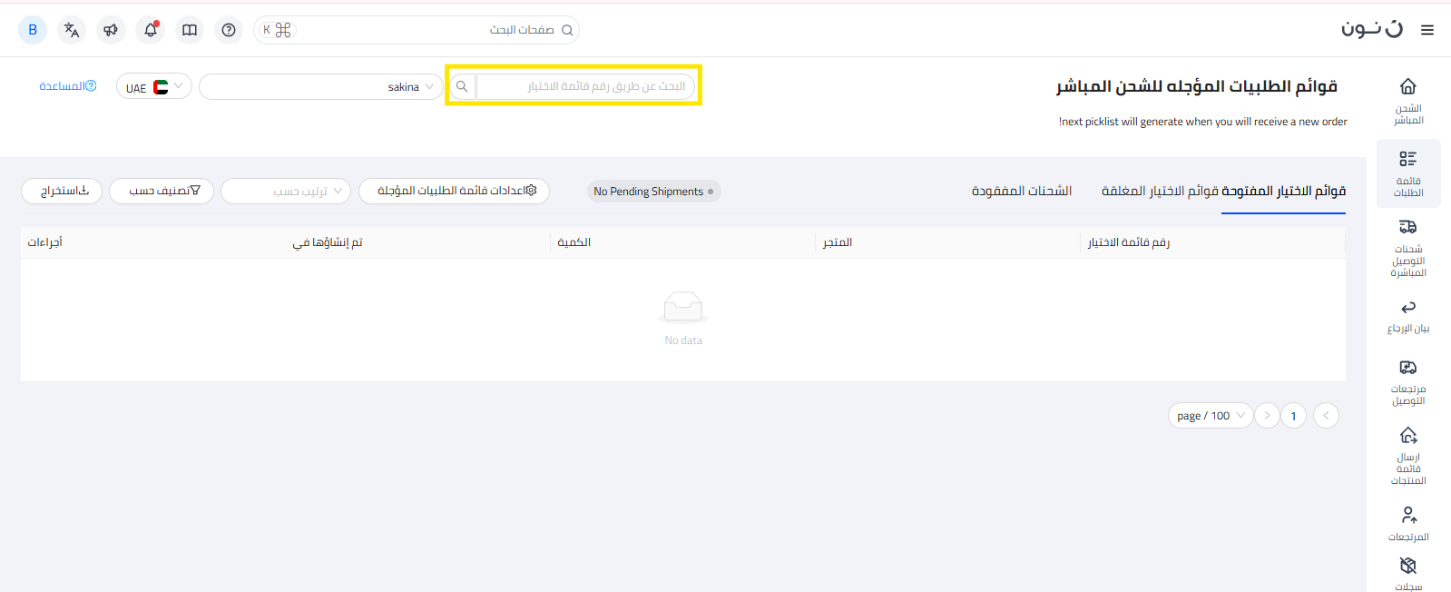Open the hamburger menu icon
Image resolution: width=1451 pixels, height=592 pixels.
coord(1427,30)
